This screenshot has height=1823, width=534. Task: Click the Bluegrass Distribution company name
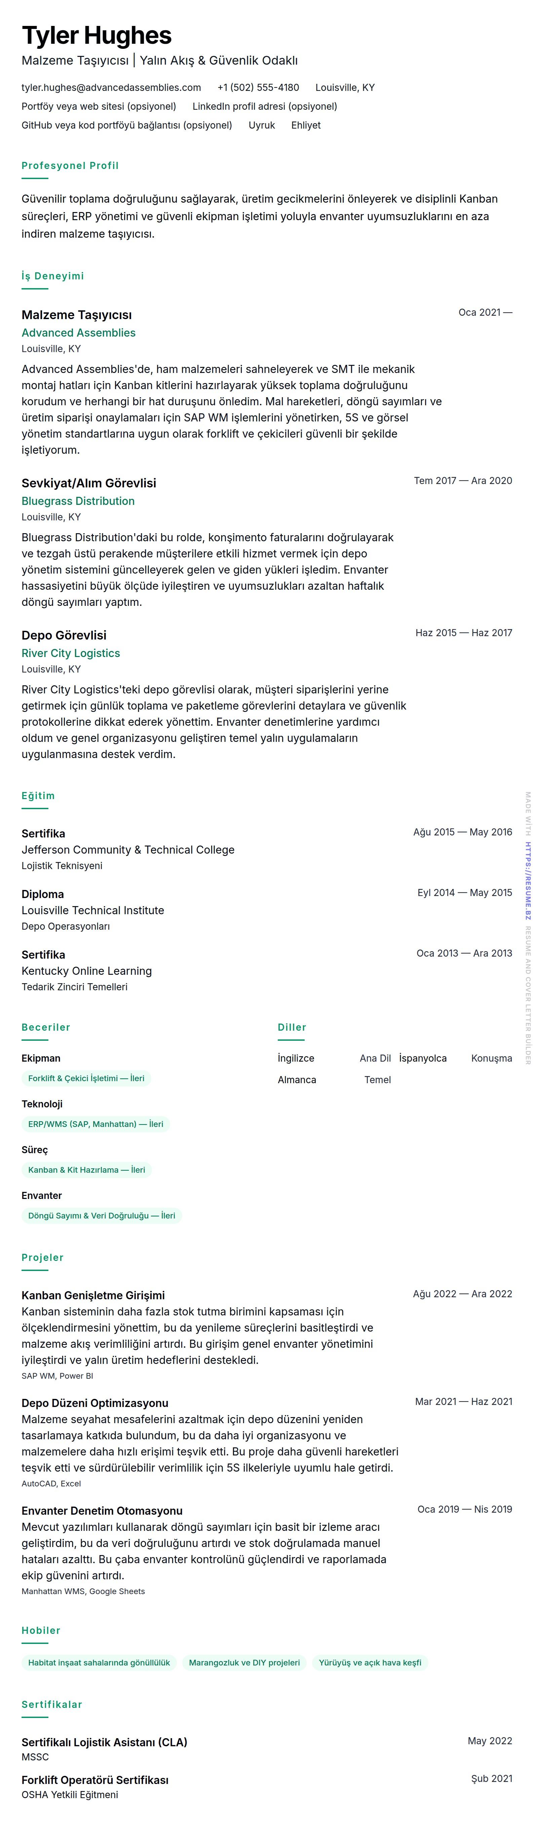(x=78, y=501)
